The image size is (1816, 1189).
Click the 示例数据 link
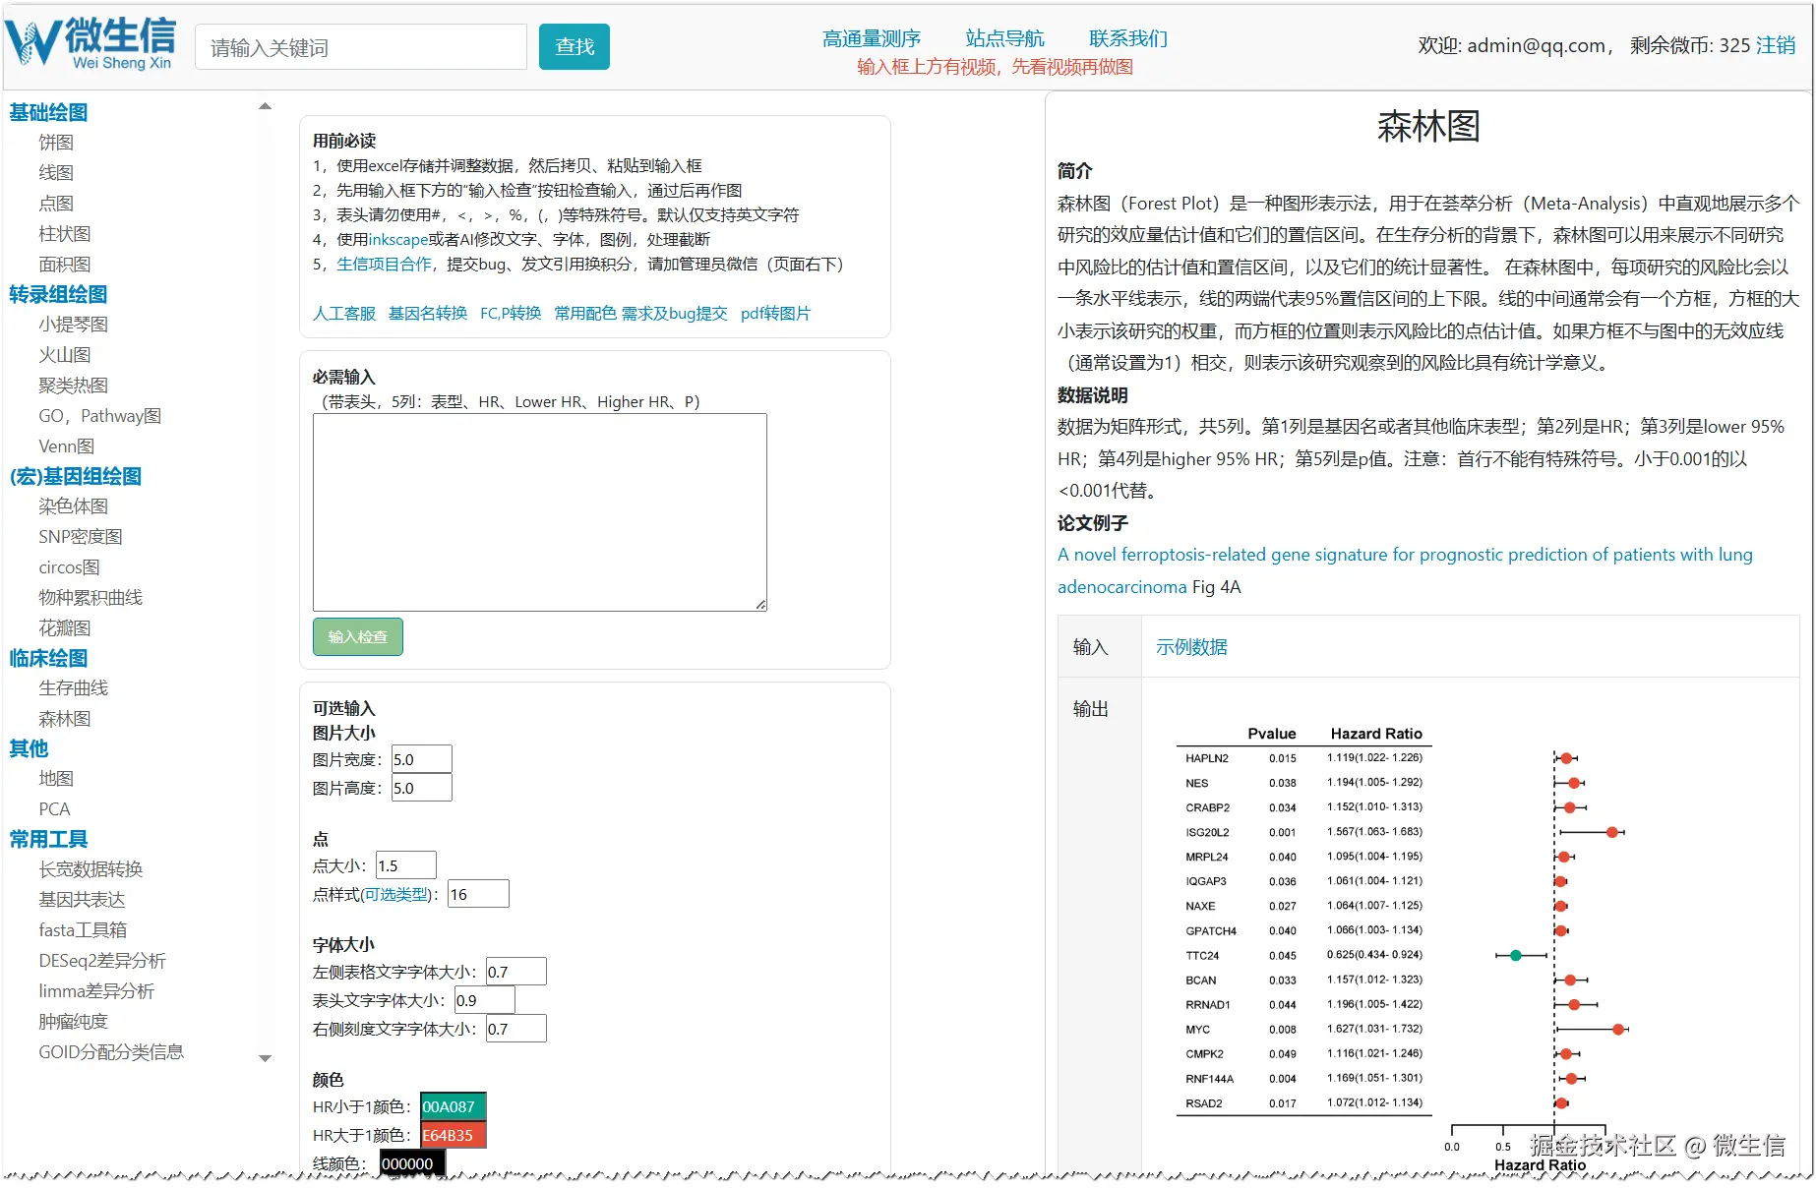(x=1191, y=647)
